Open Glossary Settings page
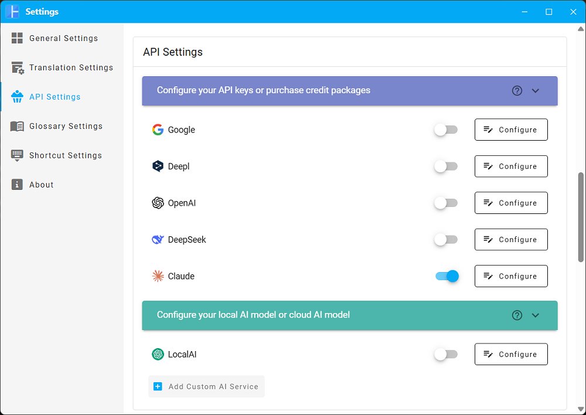This screenshot has width=586, height=415. (x=62, y=127)
